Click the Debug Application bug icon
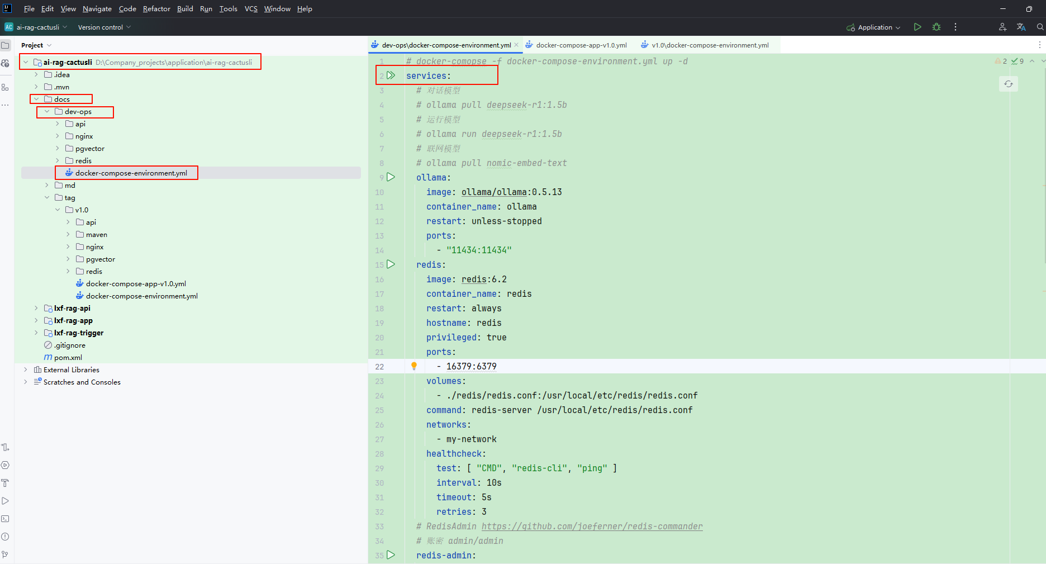Screen dimensions: 1046x564 (x=936, y=27)
